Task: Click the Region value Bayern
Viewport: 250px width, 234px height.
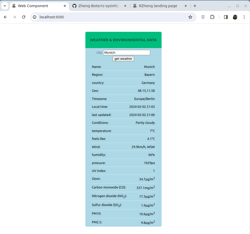Action: click(x=150, y=75)
